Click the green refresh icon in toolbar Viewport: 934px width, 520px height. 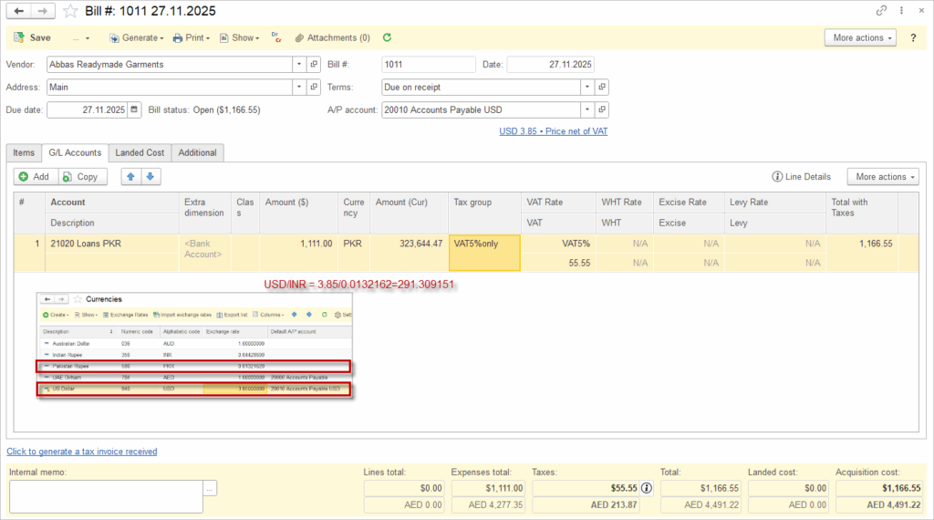(387, 38)
